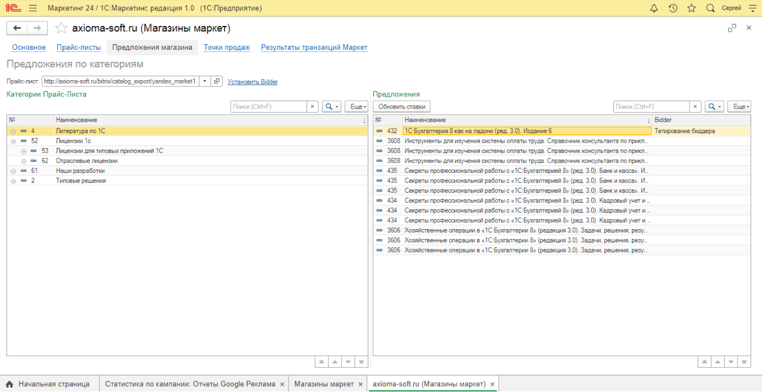Copy link to this form icon

pos(732,28)
